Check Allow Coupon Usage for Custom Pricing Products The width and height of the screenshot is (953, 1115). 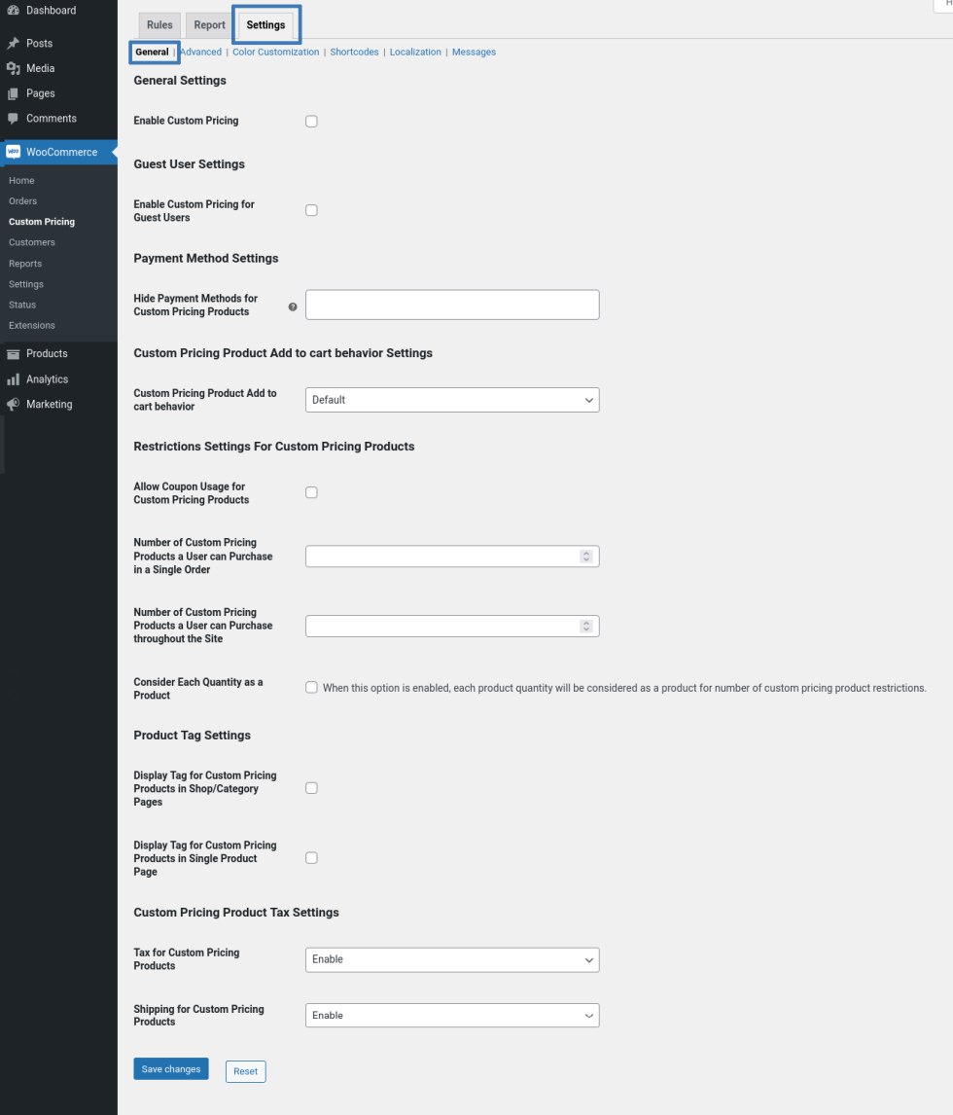(x=311, y=492)
